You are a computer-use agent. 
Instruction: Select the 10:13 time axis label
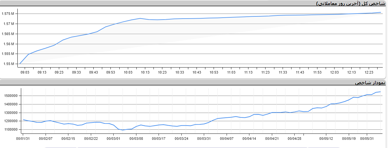(x=145, y=72)
